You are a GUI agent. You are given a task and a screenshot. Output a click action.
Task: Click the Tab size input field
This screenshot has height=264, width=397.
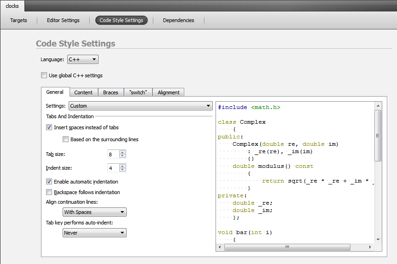pos(113,154)
